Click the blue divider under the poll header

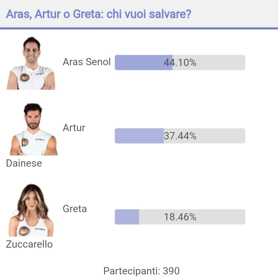(139, 28)
